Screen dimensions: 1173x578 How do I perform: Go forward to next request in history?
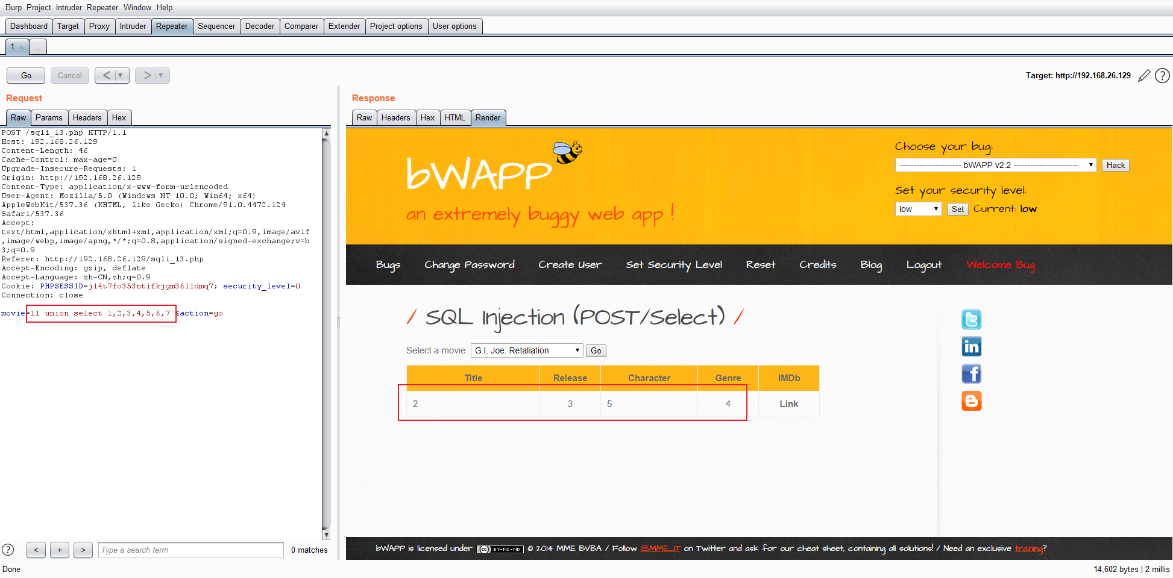(x=146, y=75)
